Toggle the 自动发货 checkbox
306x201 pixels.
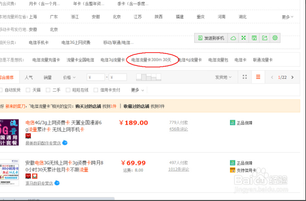point(1,90)
